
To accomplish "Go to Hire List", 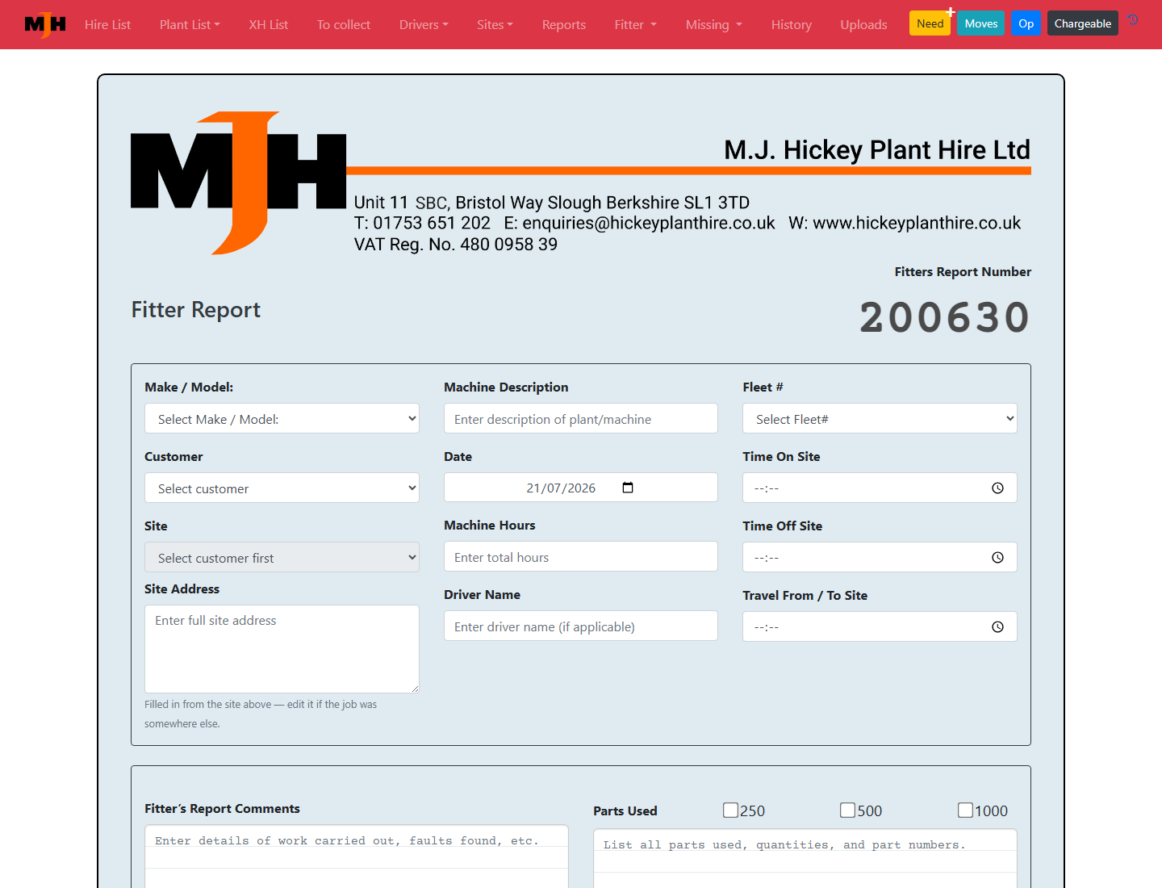I will coord(107,24).
